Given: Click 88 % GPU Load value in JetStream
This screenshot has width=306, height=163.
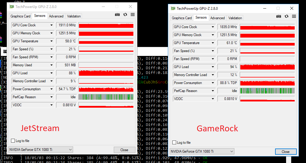Looking at the screenshot, I should (x=67, y=73).
